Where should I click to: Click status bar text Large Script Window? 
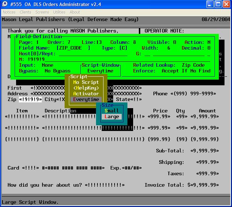pyautogui.click(x=30, y=202)
